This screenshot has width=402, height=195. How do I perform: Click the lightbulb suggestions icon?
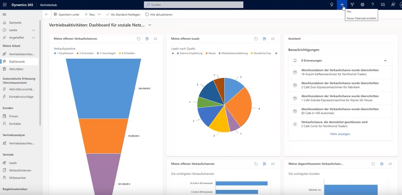click(x=331, y=4)
